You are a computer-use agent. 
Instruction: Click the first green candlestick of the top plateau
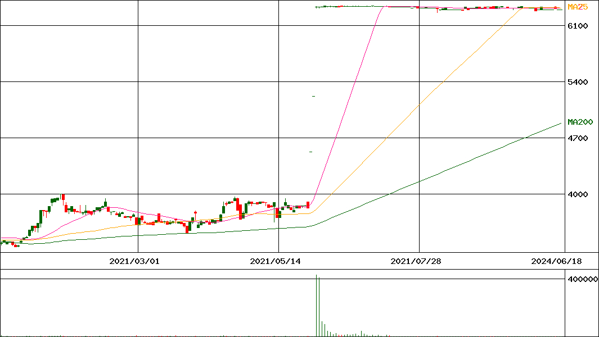(317, 7)
